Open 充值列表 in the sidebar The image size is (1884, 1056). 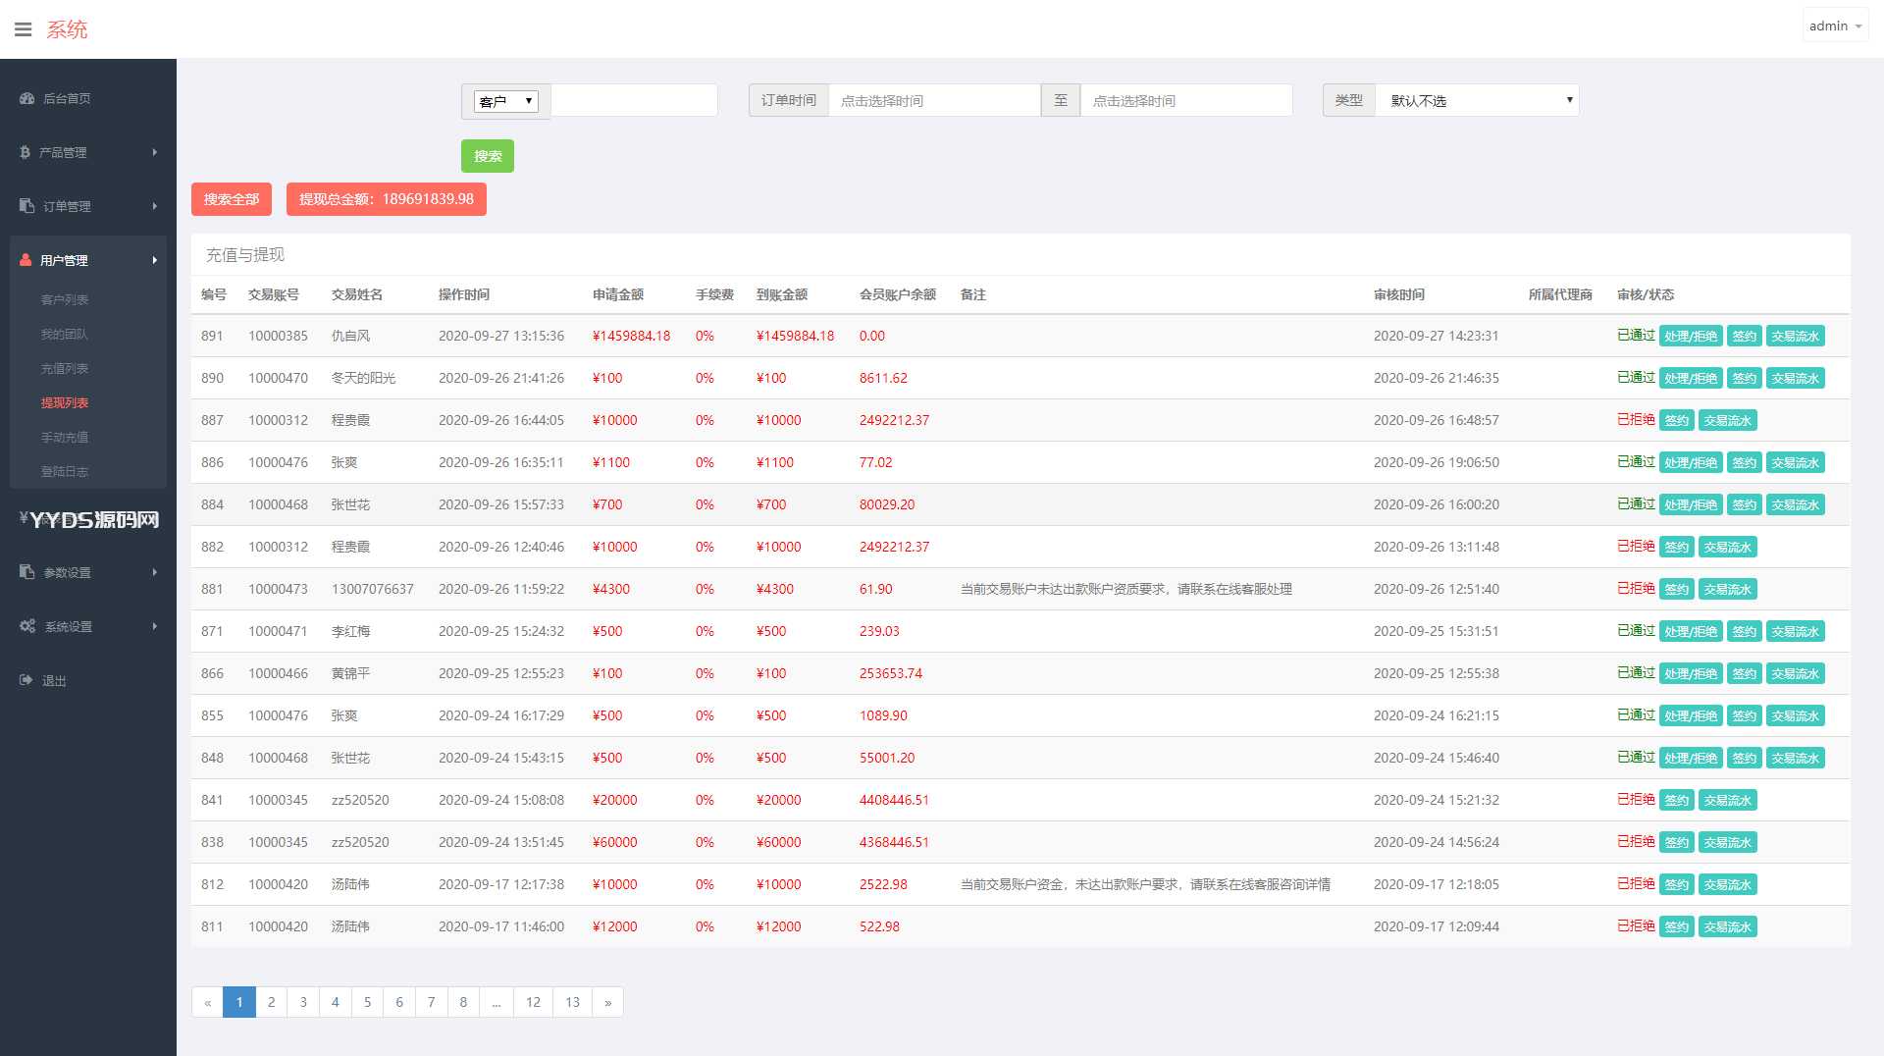point(65,368)
